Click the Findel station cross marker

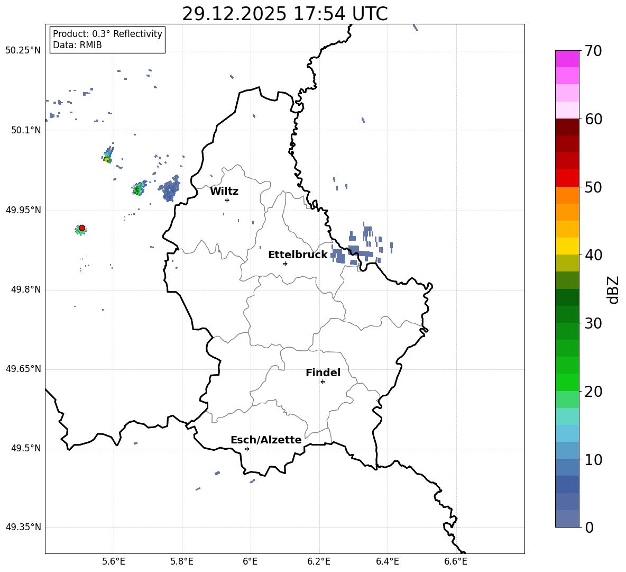[323, 382]
